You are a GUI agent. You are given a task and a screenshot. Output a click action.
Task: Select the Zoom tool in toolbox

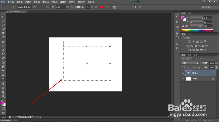point(3,96)
